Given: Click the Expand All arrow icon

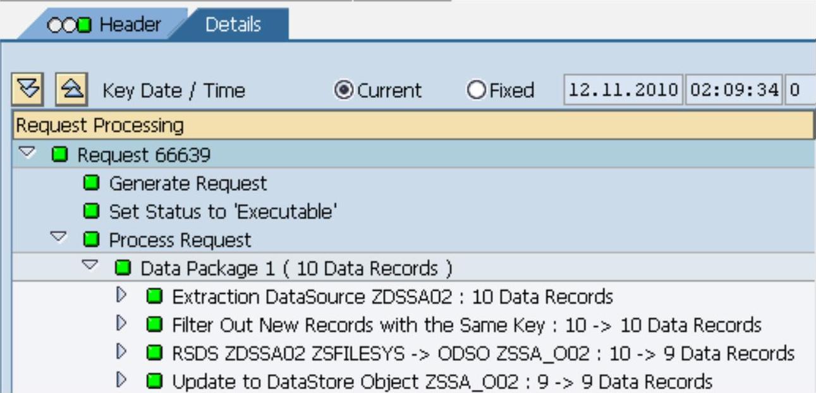Looking at the screenshot, I should coord(25,91).
